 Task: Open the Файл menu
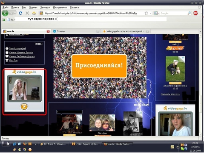click(x=6, y=7)
